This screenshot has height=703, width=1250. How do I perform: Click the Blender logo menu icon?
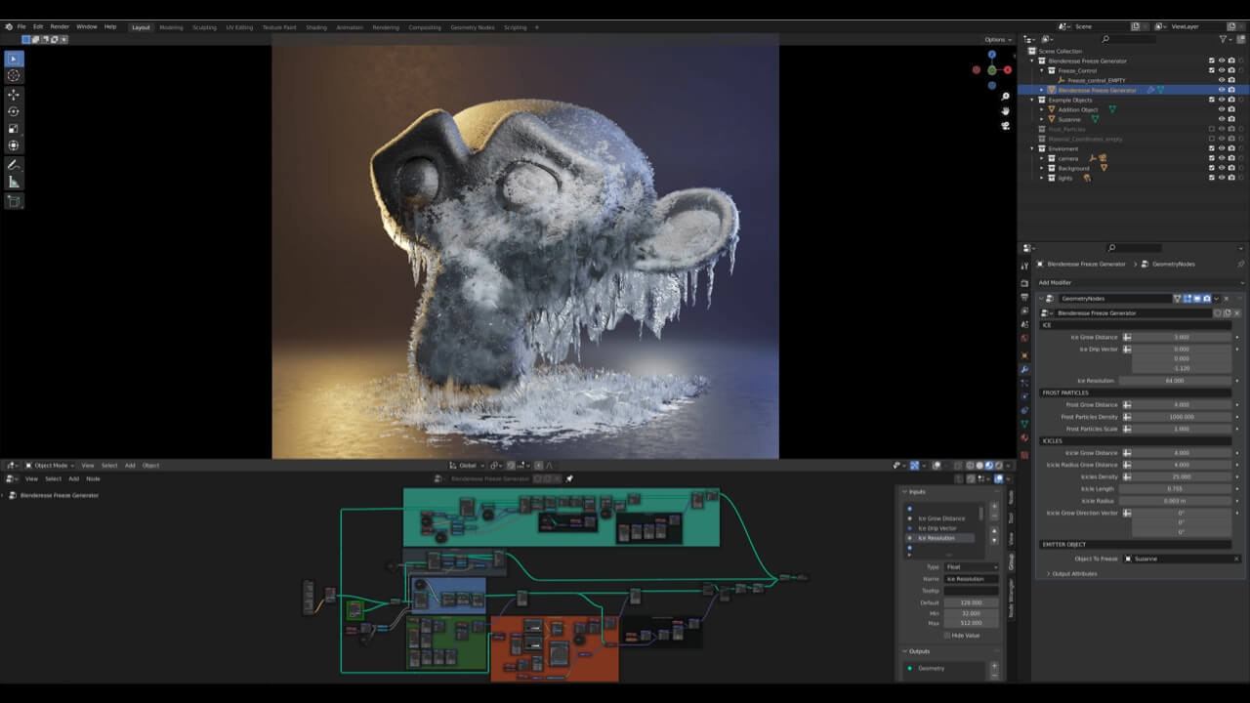[x=8, y=26]
